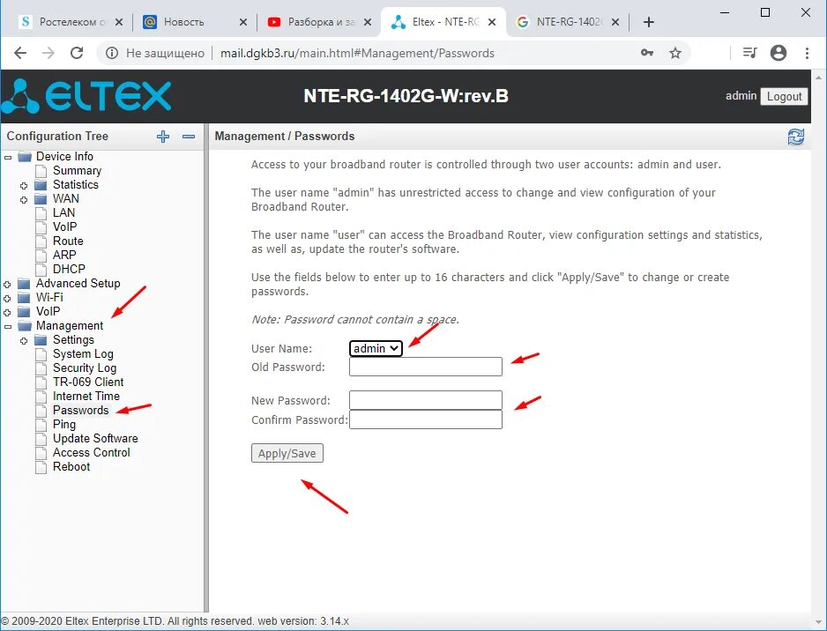This screenshot has height=631, width=827.
Task: Close the Eltex NTE-RG tab
Action: point(492,22)
